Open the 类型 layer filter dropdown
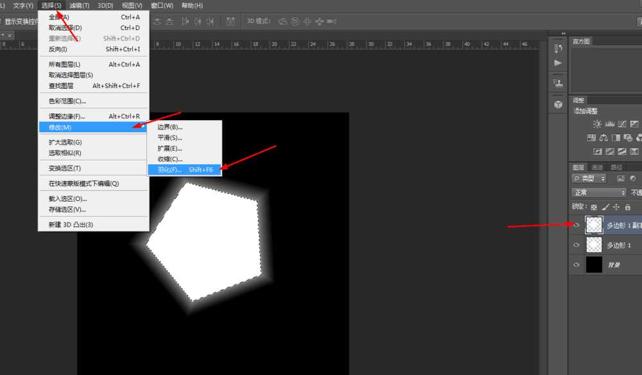The height and width of the screenshot is (375, 642). click(x=590, y=179)
